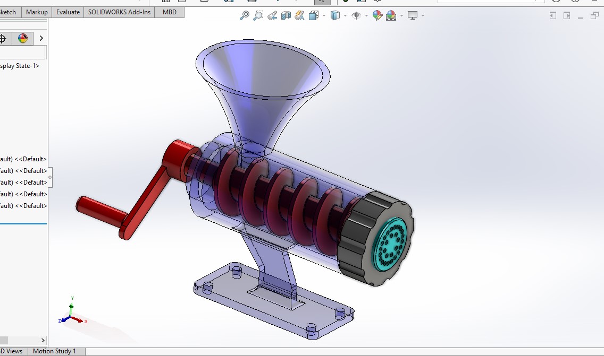Activate the Zoom to Area tool
The width and height of the screenshot is (604, 356).
(x=258, y=15)
